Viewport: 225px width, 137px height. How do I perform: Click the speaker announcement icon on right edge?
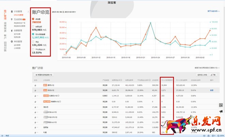[x=221, y=111]
